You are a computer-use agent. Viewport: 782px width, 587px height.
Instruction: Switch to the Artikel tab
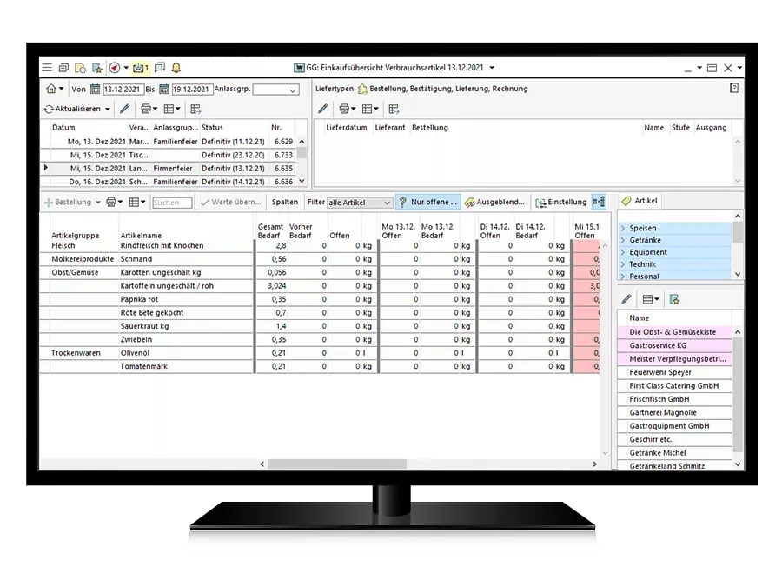pos(640,201)
